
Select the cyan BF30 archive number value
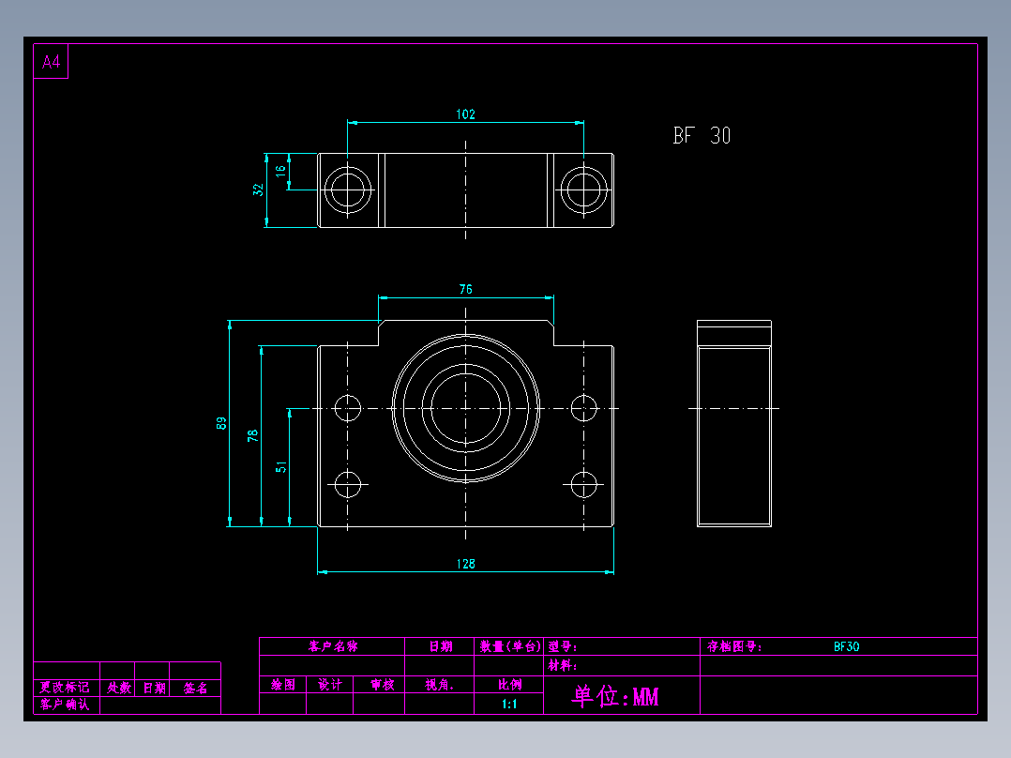point(846,646)
